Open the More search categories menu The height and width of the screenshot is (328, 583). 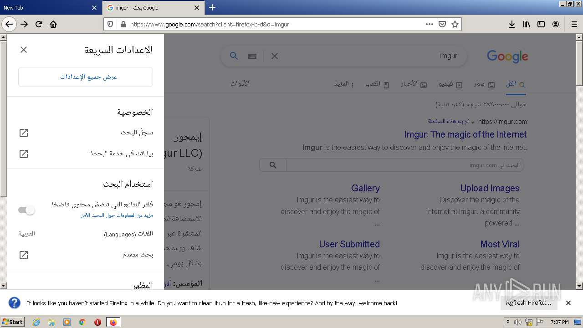pos(344,84)
